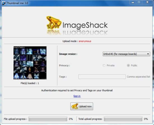Click the 'Authentication required' message text
Screen dimensions: 154x125
tap(77, 91)
